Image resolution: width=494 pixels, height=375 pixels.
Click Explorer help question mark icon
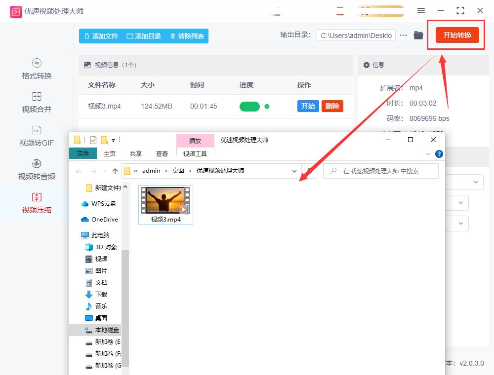(439, 154)
